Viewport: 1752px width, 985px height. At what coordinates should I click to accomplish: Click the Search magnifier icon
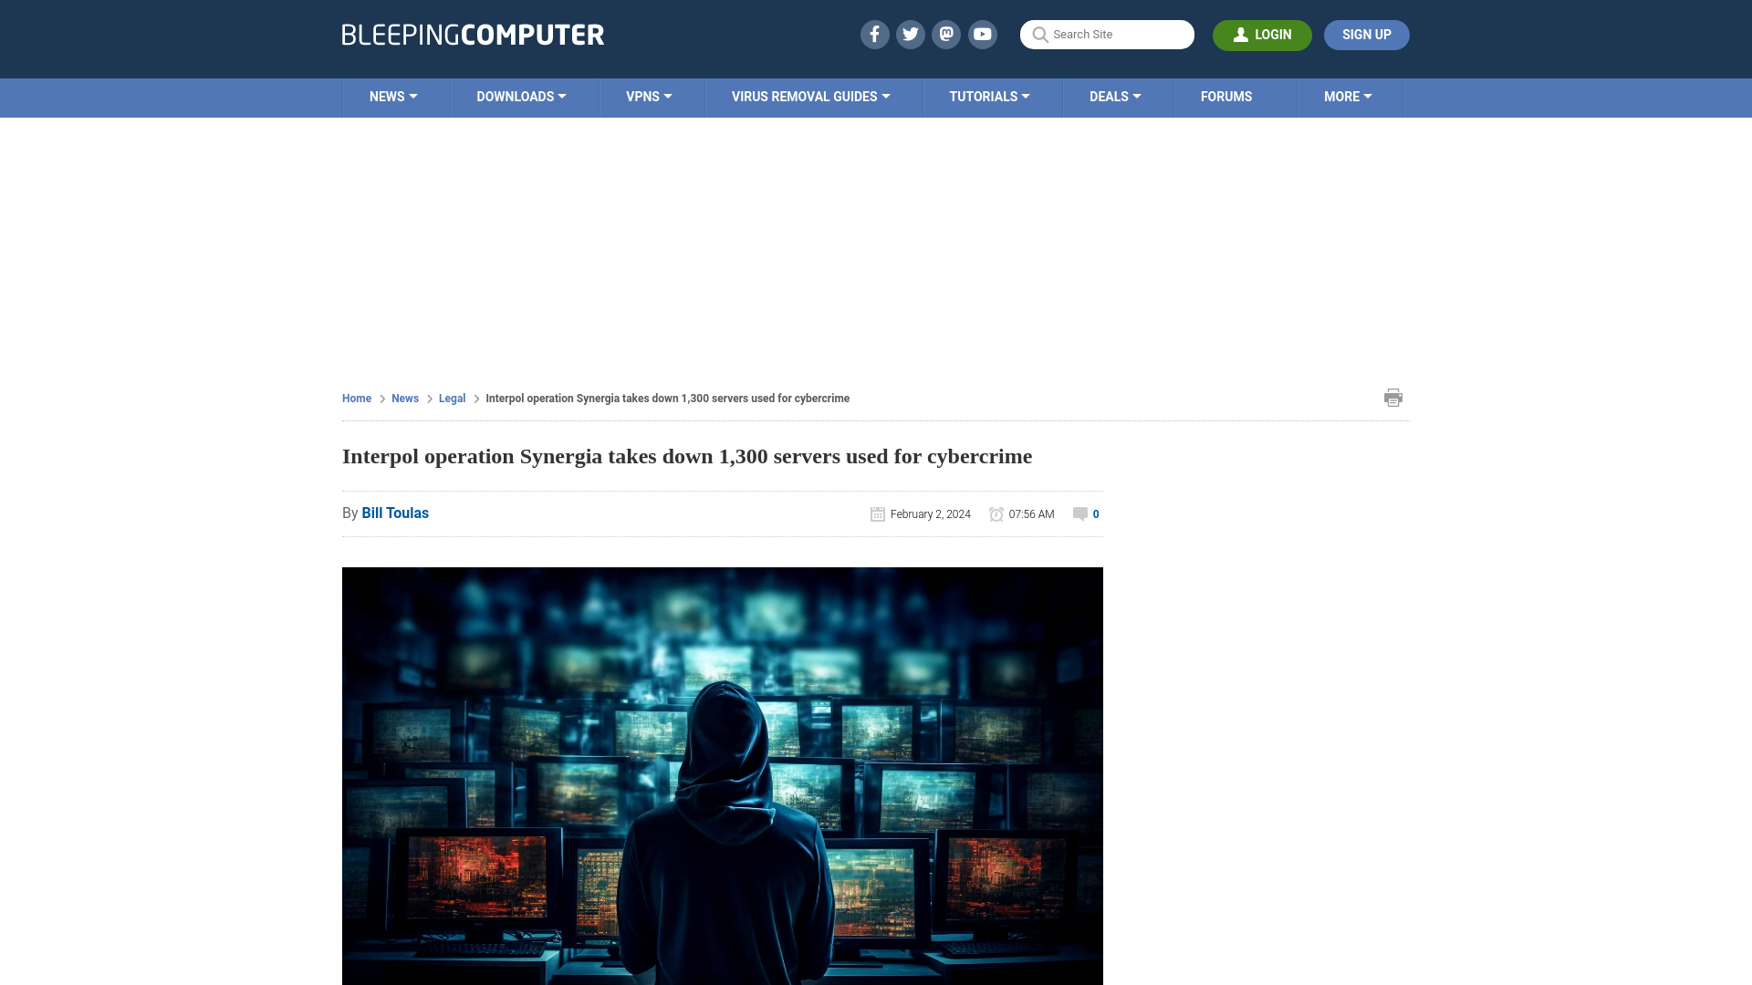coord(1039,34)
